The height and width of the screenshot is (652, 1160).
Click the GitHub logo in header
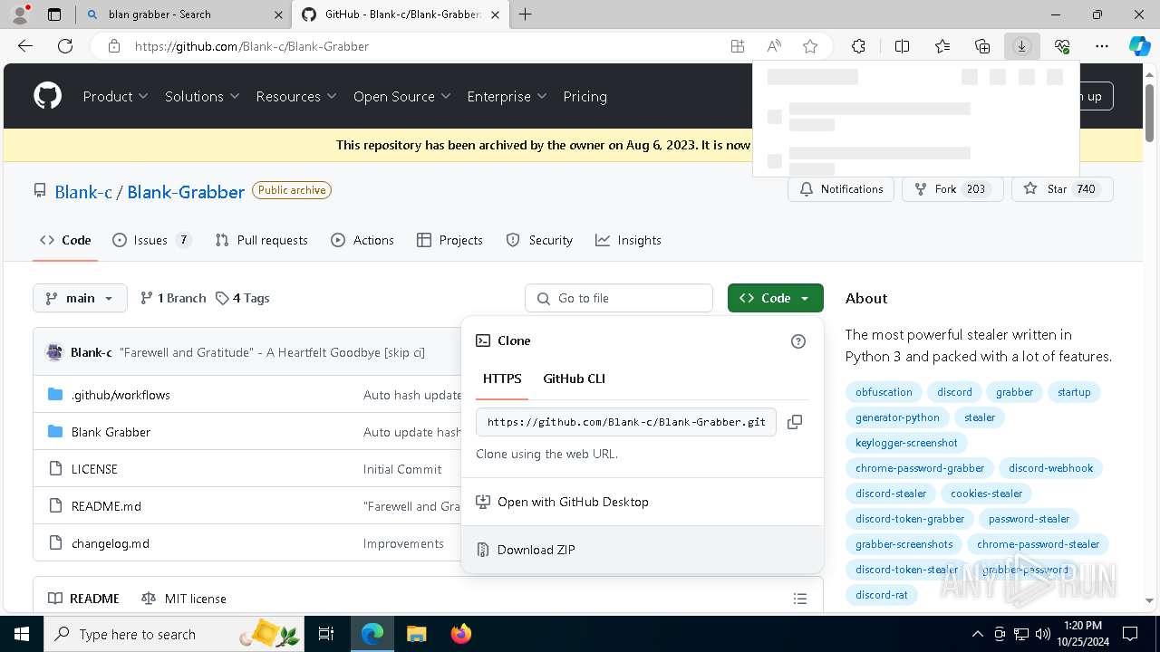(47, 96)
